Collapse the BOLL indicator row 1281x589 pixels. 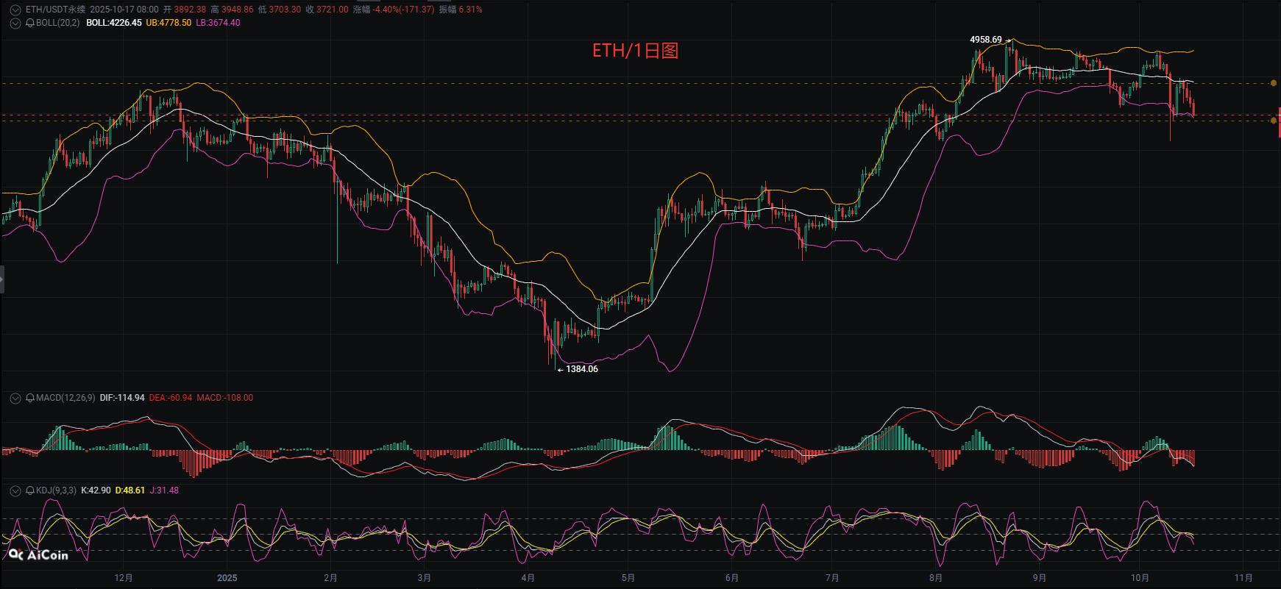pyautogui.click(x=15, y=23)
